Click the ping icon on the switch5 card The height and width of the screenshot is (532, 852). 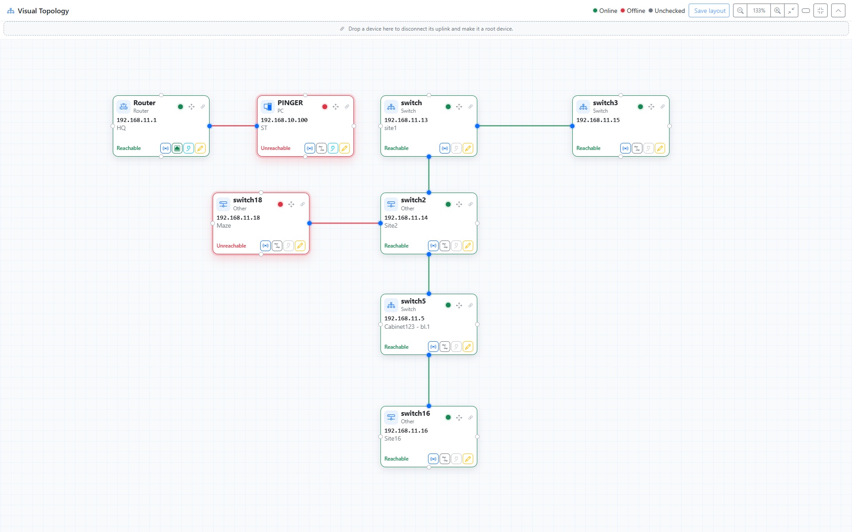point(433,347)
